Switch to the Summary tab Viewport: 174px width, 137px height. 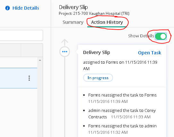(x=73, y=22)
